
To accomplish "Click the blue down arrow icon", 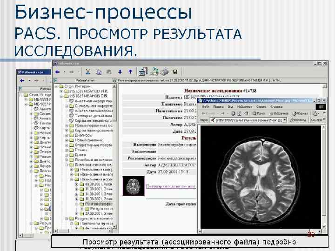I will coord(120,72).
